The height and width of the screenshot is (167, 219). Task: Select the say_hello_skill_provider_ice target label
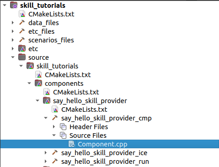pos(104,153)
